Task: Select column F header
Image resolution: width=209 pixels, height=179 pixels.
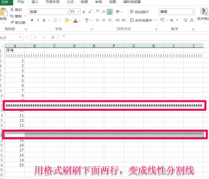Action: coord(114,46)
